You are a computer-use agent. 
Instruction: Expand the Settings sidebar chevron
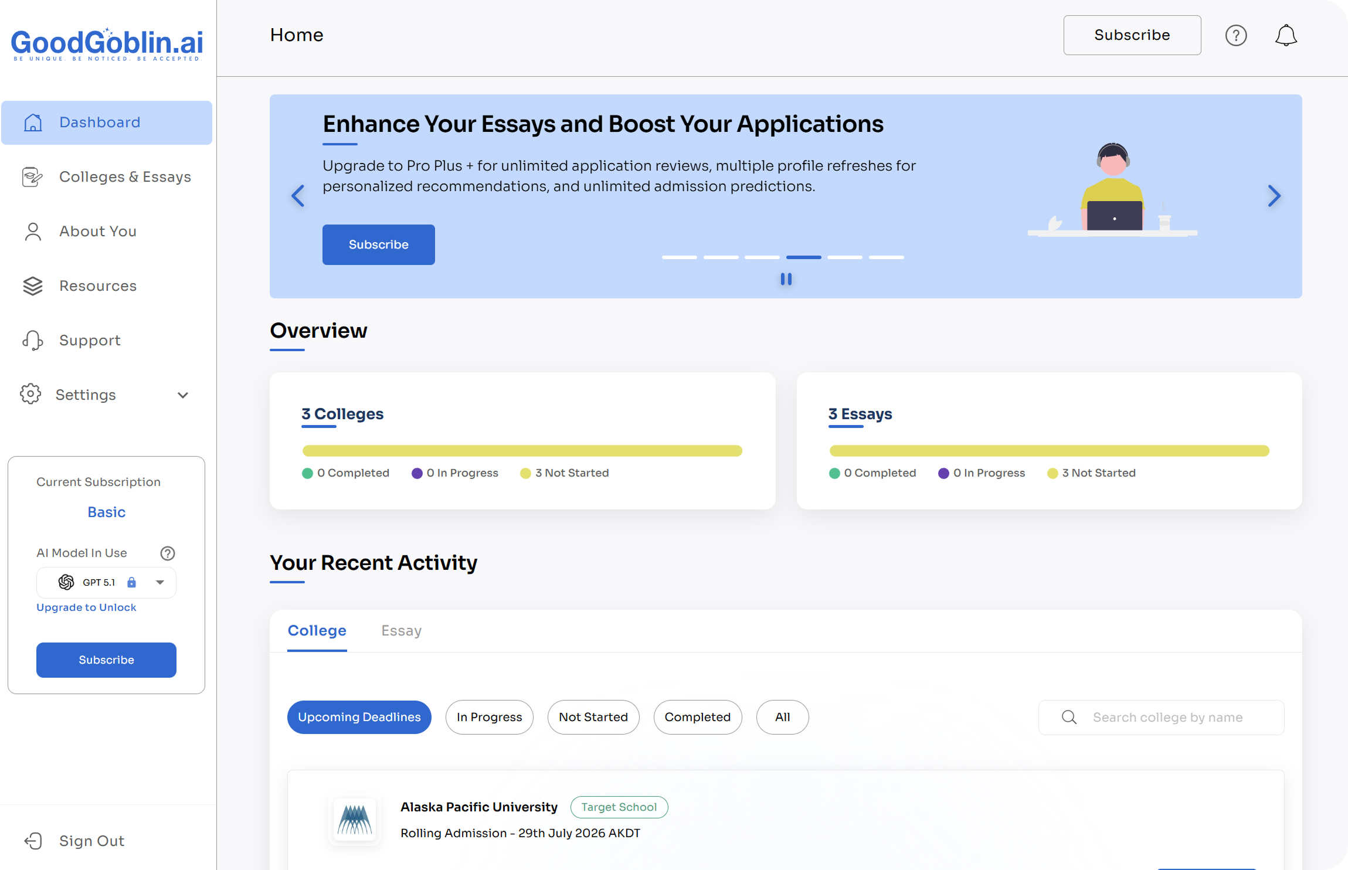click(182, 395)
